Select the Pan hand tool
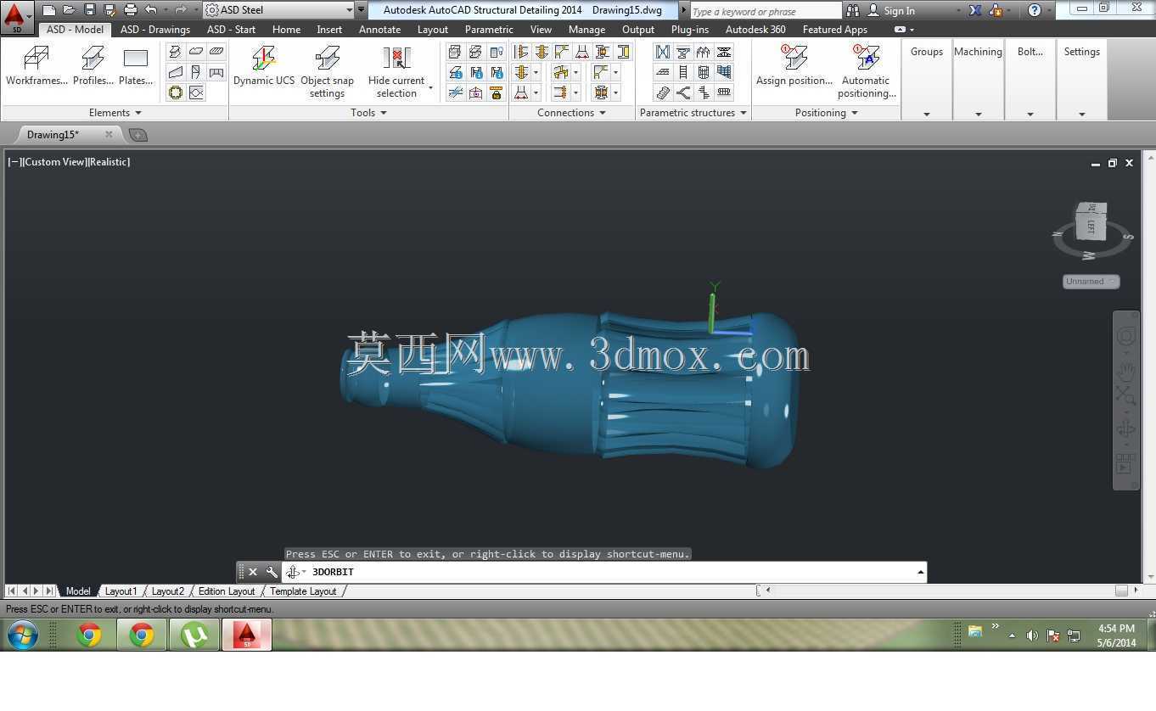 1125,371
